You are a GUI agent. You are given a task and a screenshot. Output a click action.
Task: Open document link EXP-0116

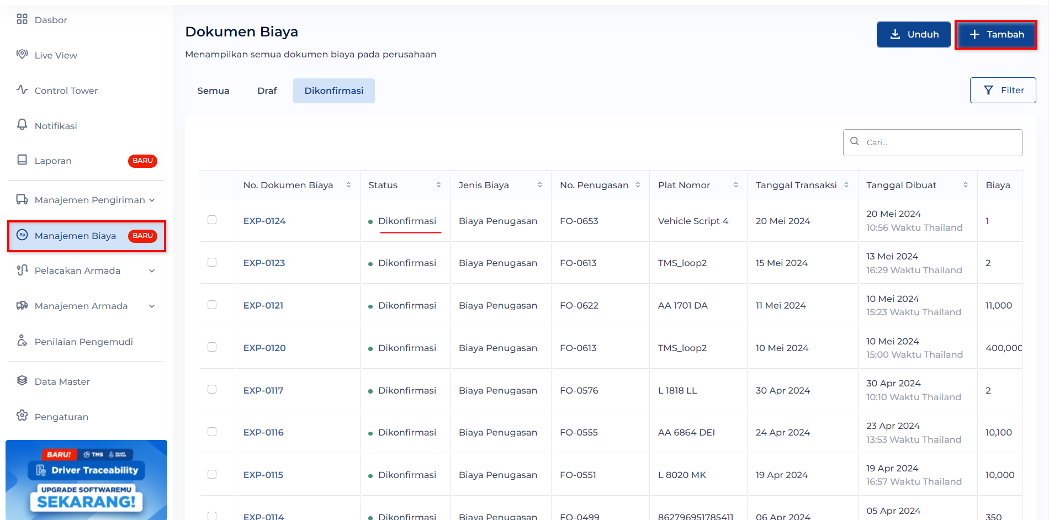click(263, 432)
